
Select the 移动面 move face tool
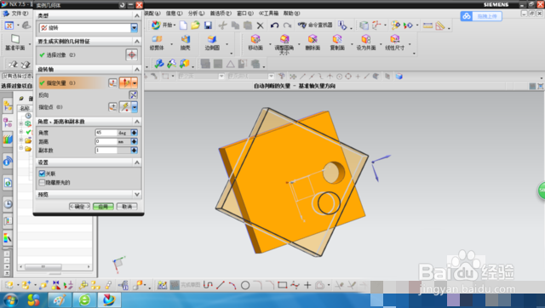click(255, 43)
